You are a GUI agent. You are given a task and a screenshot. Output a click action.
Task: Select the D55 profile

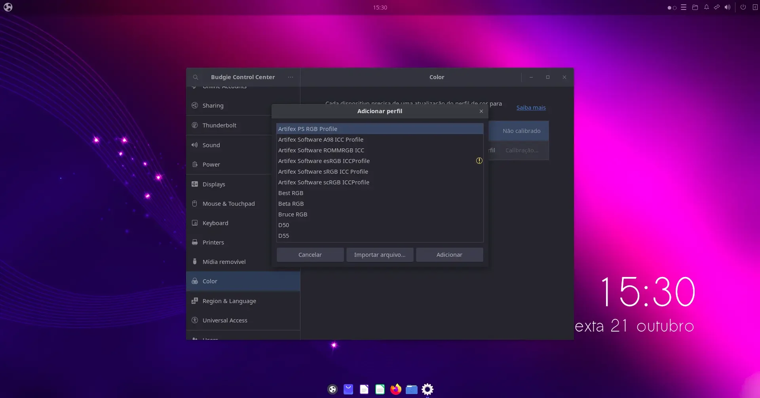pos(380,236)
